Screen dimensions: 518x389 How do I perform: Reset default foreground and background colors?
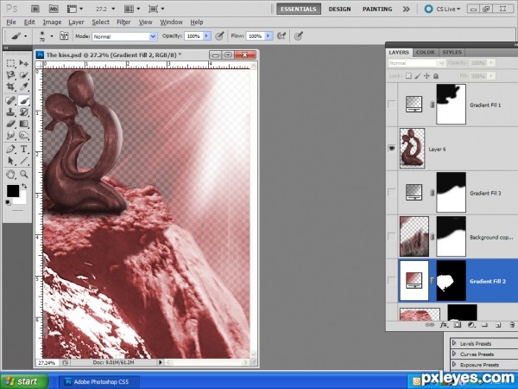pos(8,202)
